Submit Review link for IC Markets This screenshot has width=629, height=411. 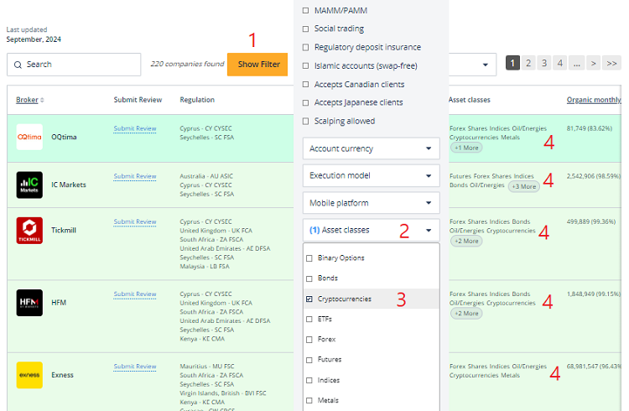click(x=135, y=176)
